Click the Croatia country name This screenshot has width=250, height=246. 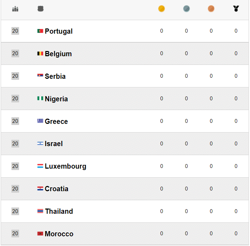(x=57, y=189)
